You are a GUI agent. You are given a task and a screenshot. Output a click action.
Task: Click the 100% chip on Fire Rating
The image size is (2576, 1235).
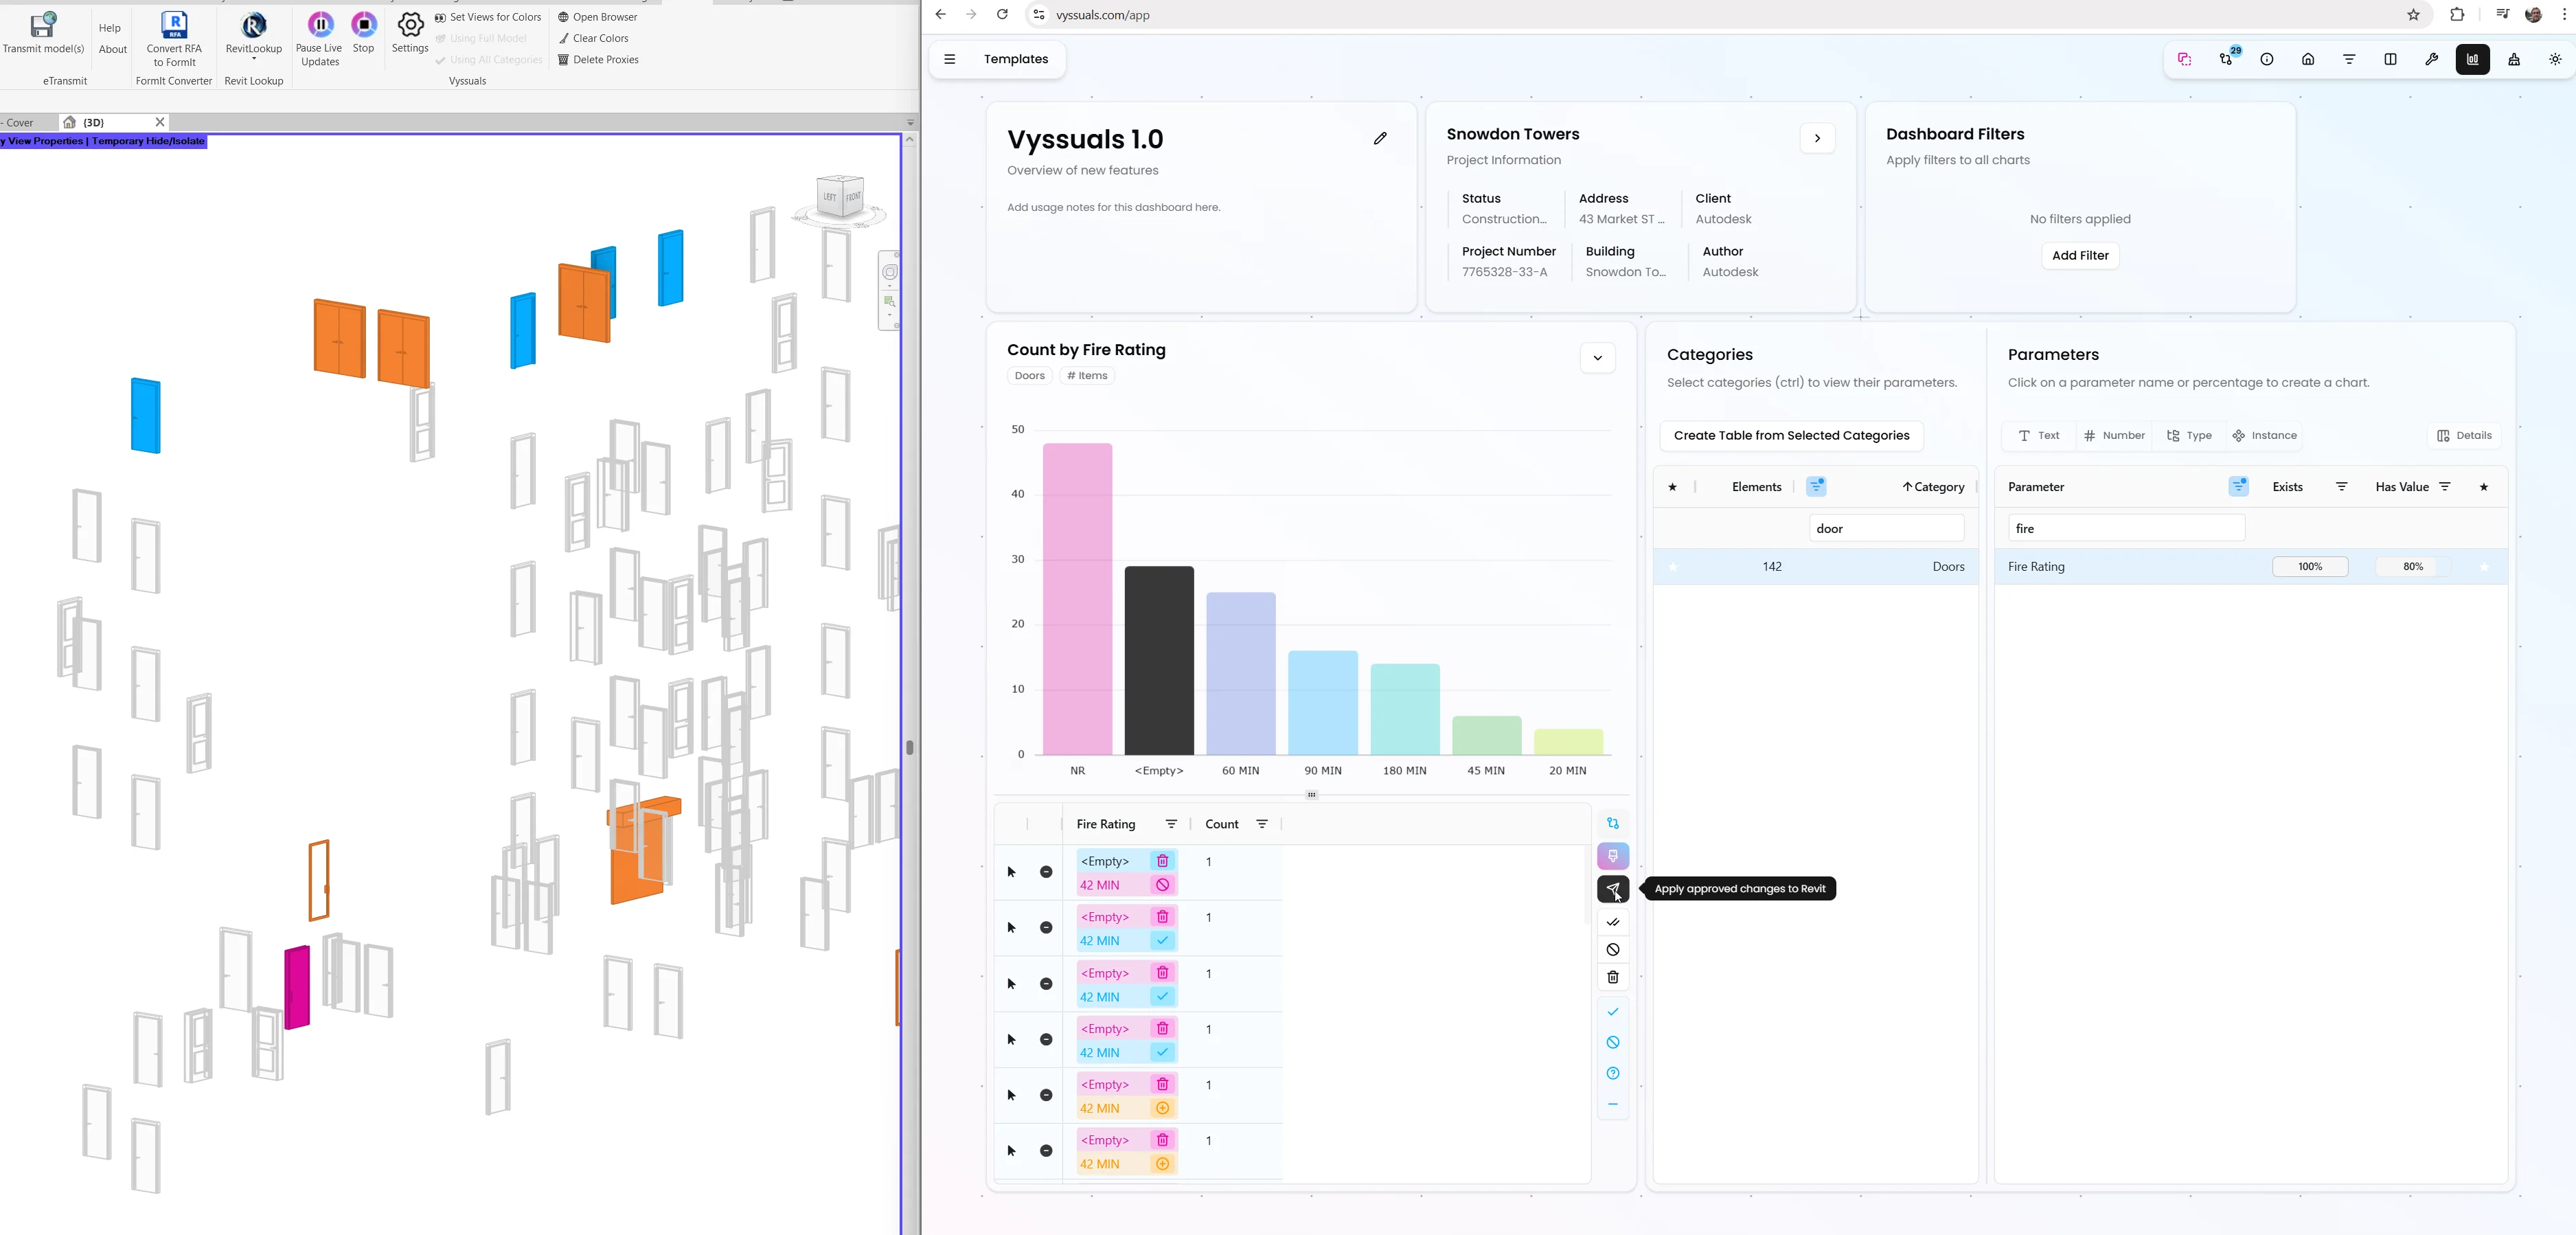2310,566
